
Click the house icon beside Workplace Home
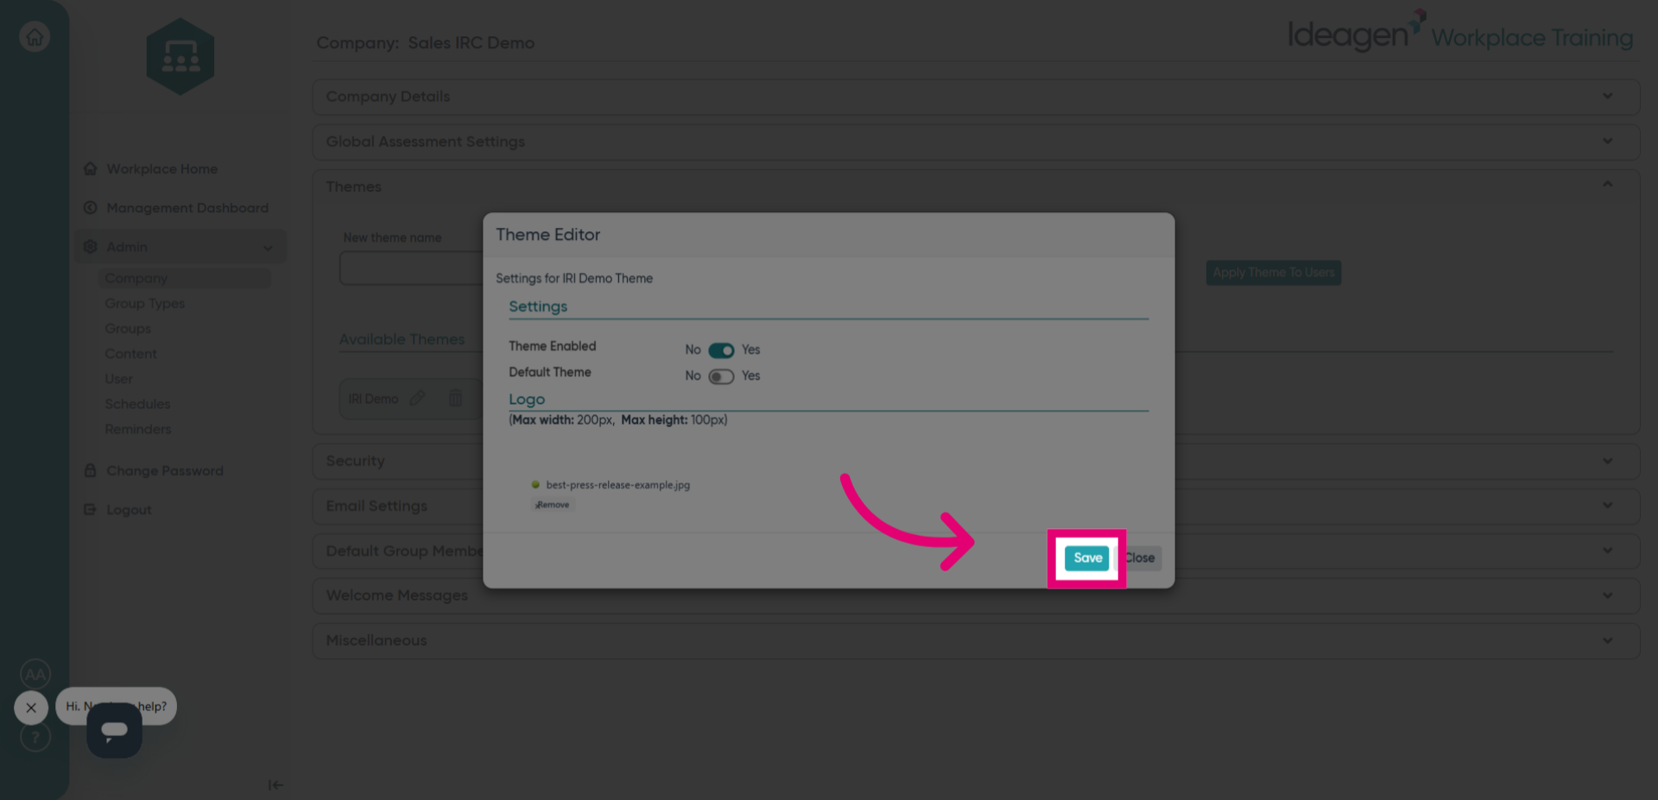click(x=90, y=168)
